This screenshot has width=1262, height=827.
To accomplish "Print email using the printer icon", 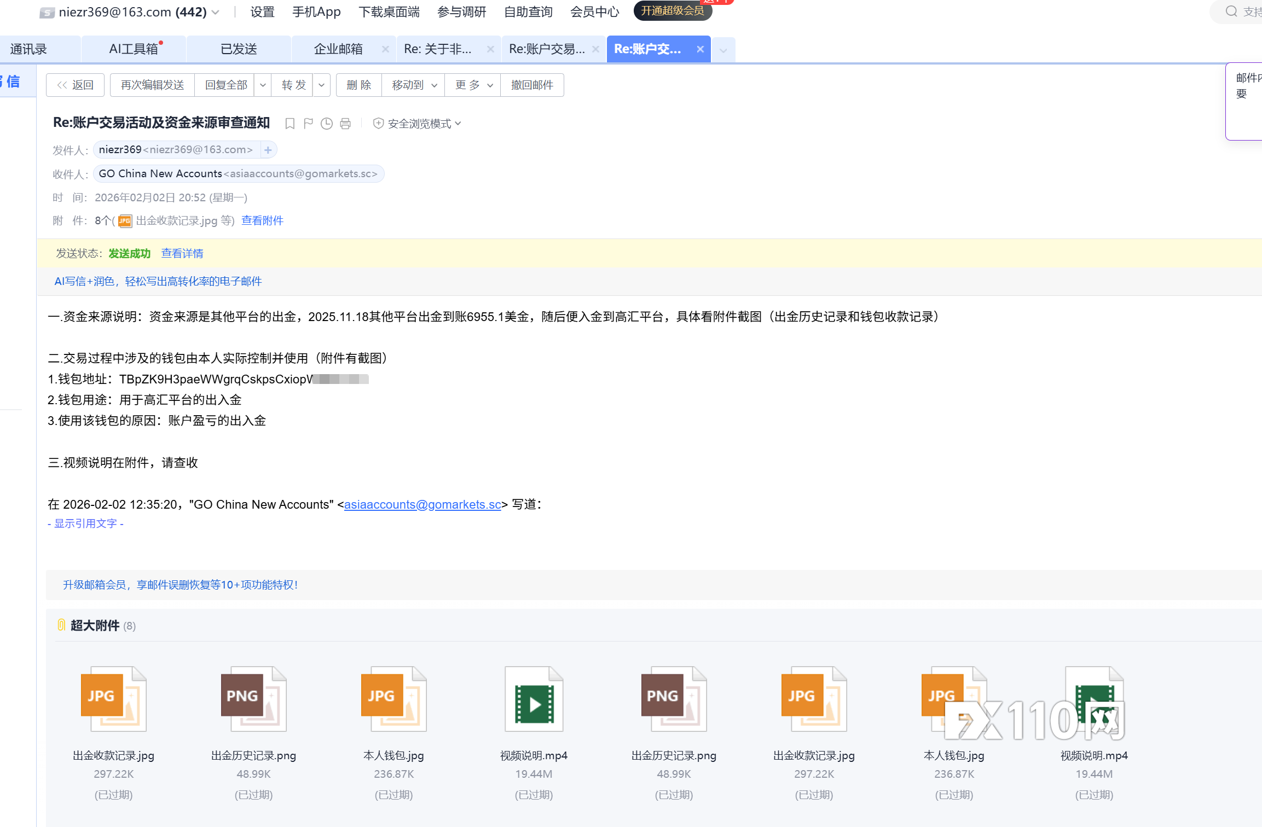I will [x=345, y=124].
